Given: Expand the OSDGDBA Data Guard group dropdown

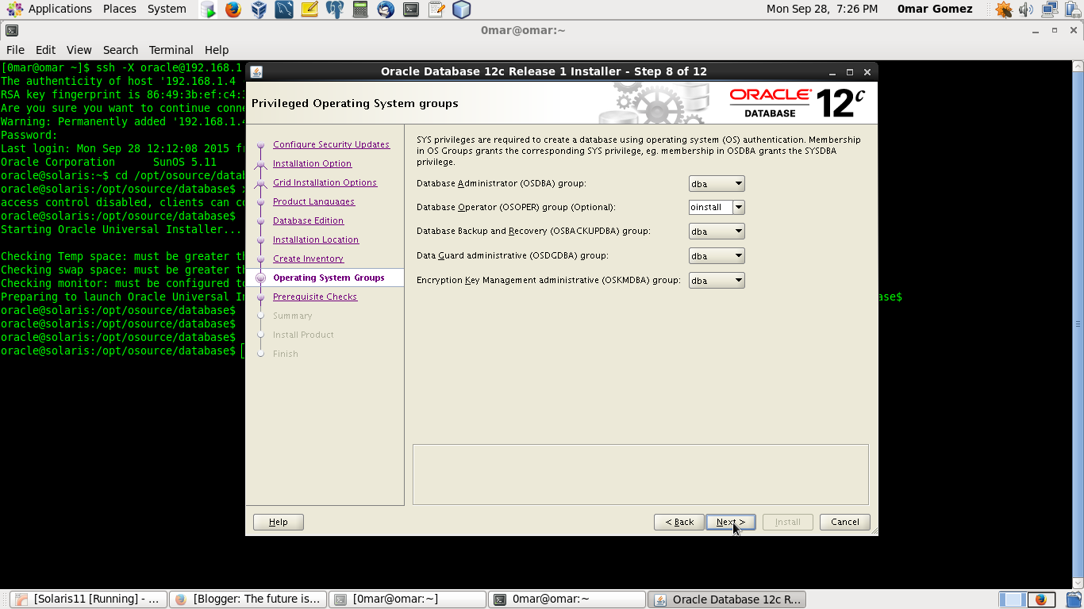Looking at the screenshot, I should tap(717, 256).
